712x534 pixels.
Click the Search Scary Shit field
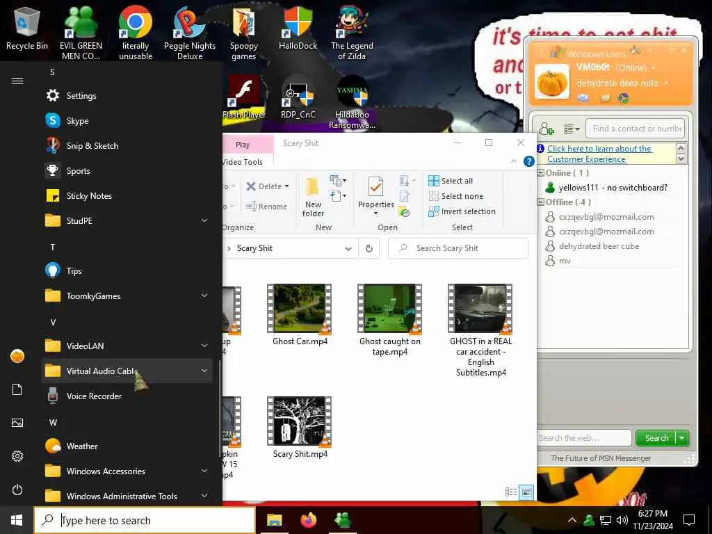(x=458, y=248)
